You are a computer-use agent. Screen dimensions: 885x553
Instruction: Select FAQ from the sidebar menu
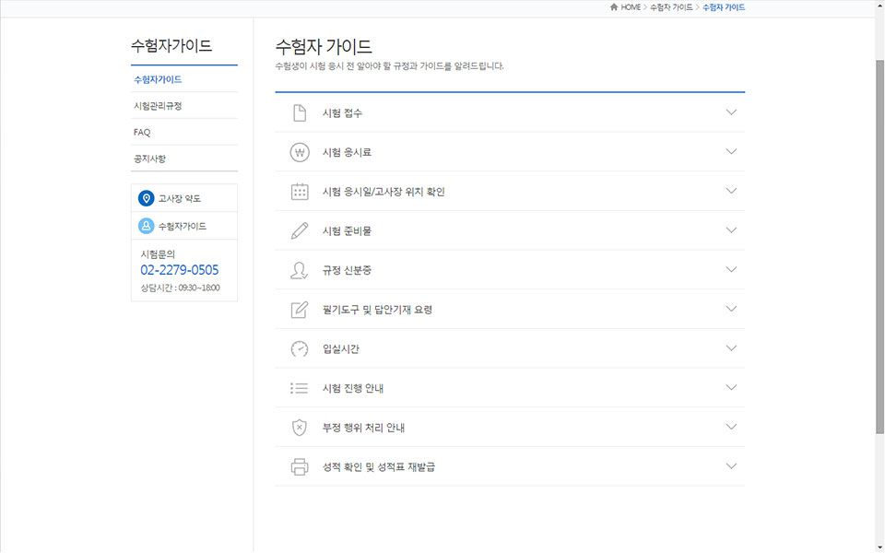point(142,133)
